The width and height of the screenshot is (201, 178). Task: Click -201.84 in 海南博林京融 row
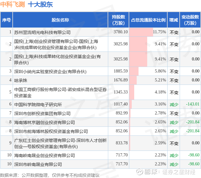tap(193, 122)
